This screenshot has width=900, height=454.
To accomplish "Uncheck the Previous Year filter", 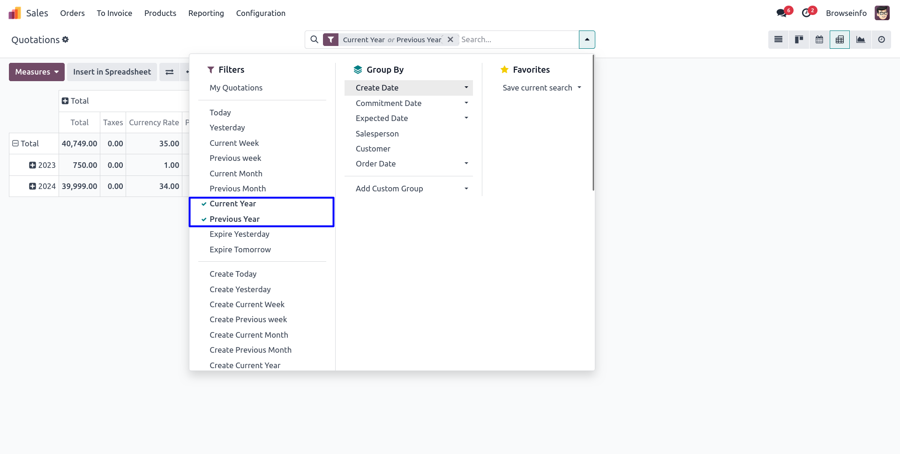I will click(234, 219).
